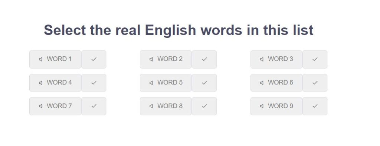Play audio for WORD 3 speaker icon
The width and height of the screenshot is (380, 146).
point(262,59)
